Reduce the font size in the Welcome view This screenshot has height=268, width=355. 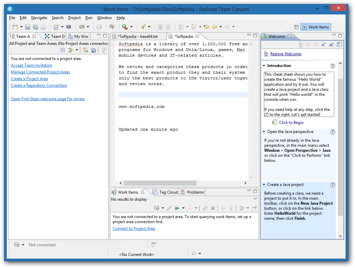click(x=323, y=45)
